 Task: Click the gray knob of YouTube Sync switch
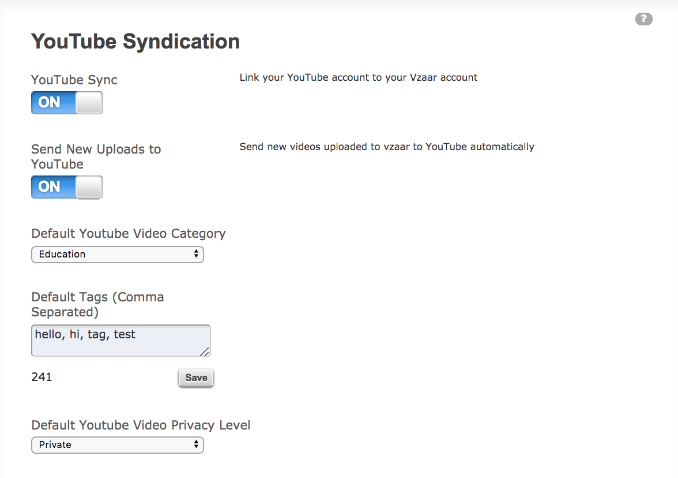(89, 103)
